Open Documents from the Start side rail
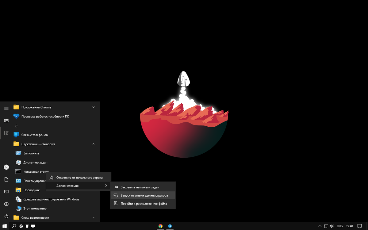This screenshot has width=368, height=230. (6, 179)
